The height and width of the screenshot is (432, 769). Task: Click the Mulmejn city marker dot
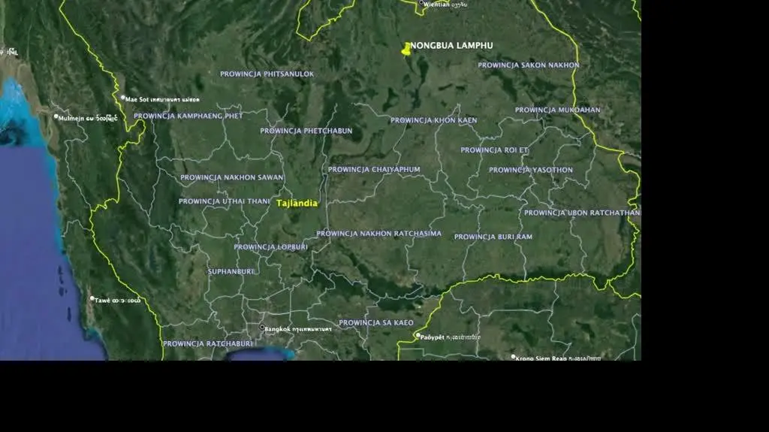pos(56,116)
